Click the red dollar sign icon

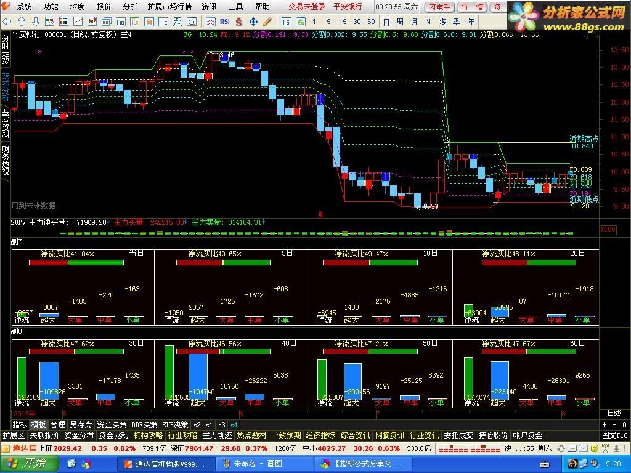pyautogui.click(x=238, y=22)
